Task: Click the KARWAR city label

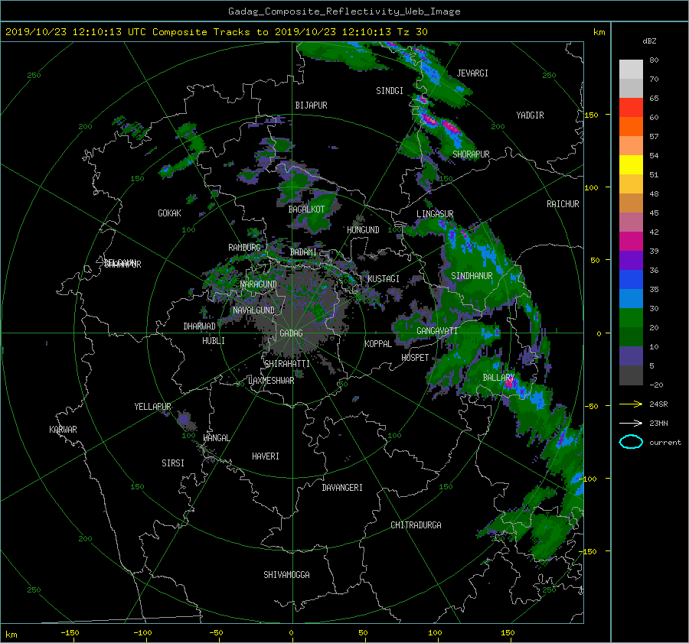Action: (63, 429)
